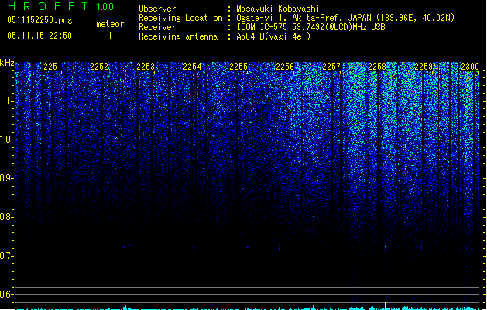Click the Ogata-vill. Akita-Pref. JAPAN location text

click(345, 18)
